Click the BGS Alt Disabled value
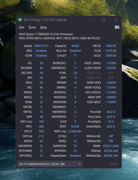The image size is (138, 180). (75, 51)
